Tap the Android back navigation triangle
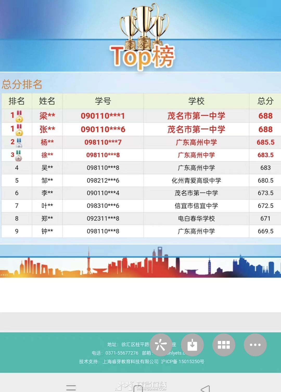 tap(206, 388)
